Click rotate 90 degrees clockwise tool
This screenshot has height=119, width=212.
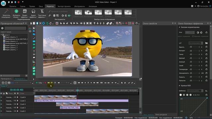coord(63,16)
